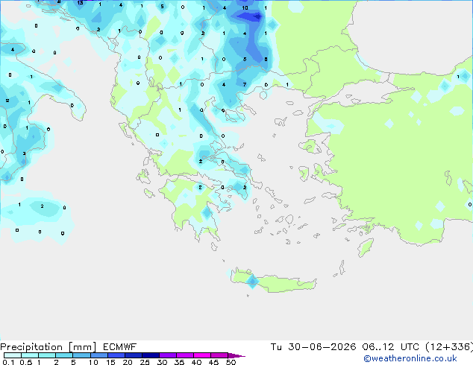473x365 pixels.
Task: Click the '(12+336)' forecast offset text
Action: pos(449,347)
